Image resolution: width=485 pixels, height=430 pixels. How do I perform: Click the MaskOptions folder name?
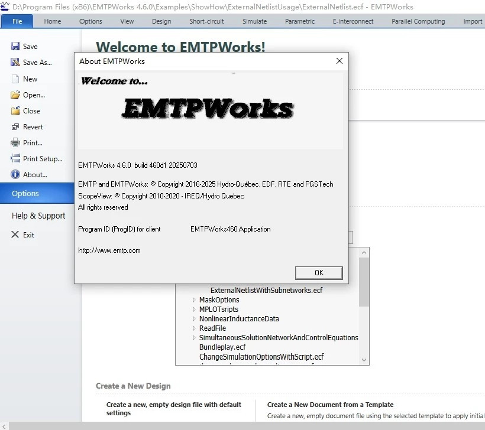219,299
